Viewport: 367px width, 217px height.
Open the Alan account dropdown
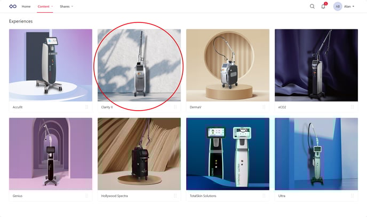click(349, 6)
